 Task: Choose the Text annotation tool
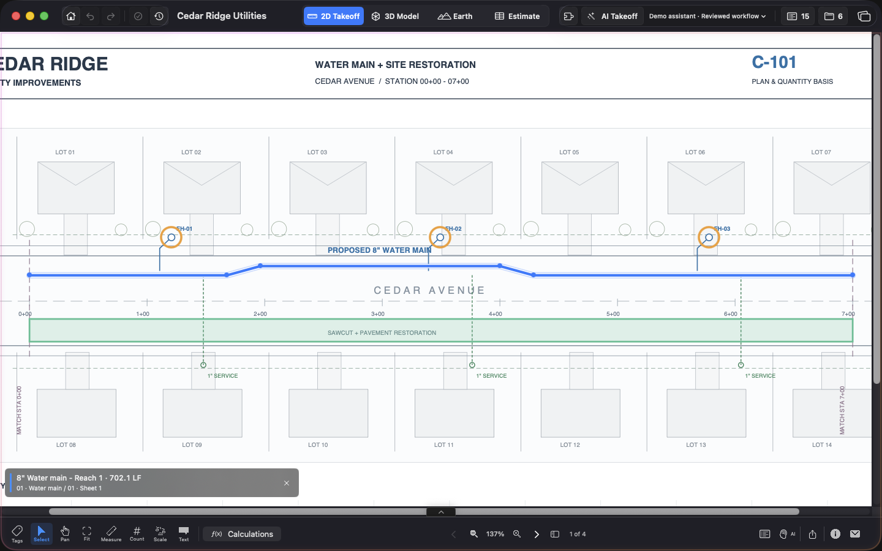pos(184,534)
